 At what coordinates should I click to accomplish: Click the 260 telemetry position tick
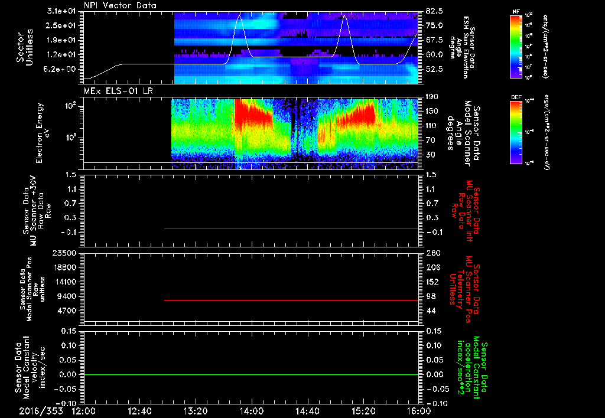pyautogui.click(x=433, y=253)
